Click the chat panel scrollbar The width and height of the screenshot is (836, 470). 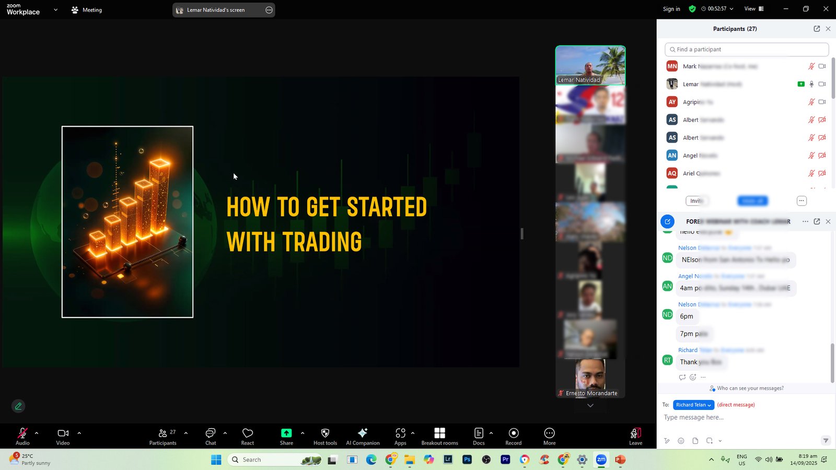click(832, 363)
